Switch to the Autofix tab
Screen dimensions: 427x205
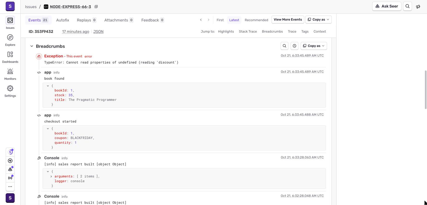63,20
